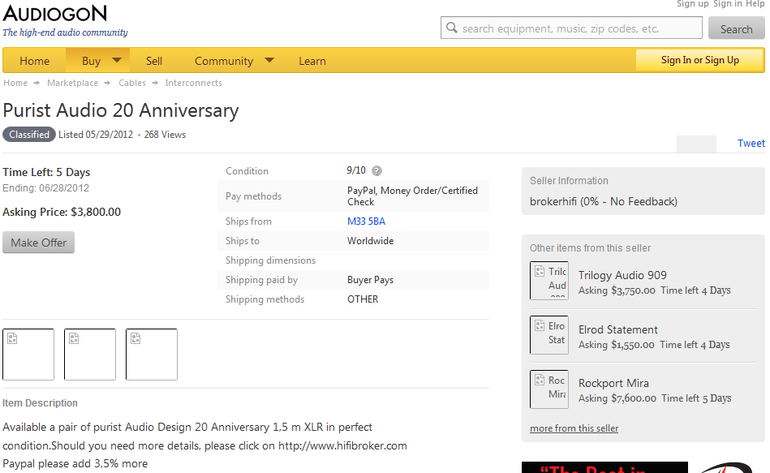This screenshot has width=770, height=473.
Task: Open the Elrod Statement listing title
Action: click(617, 329)
